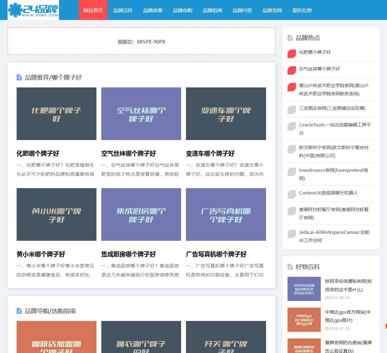Click the gray rank badge next to CeacleTools

(292, 126)
